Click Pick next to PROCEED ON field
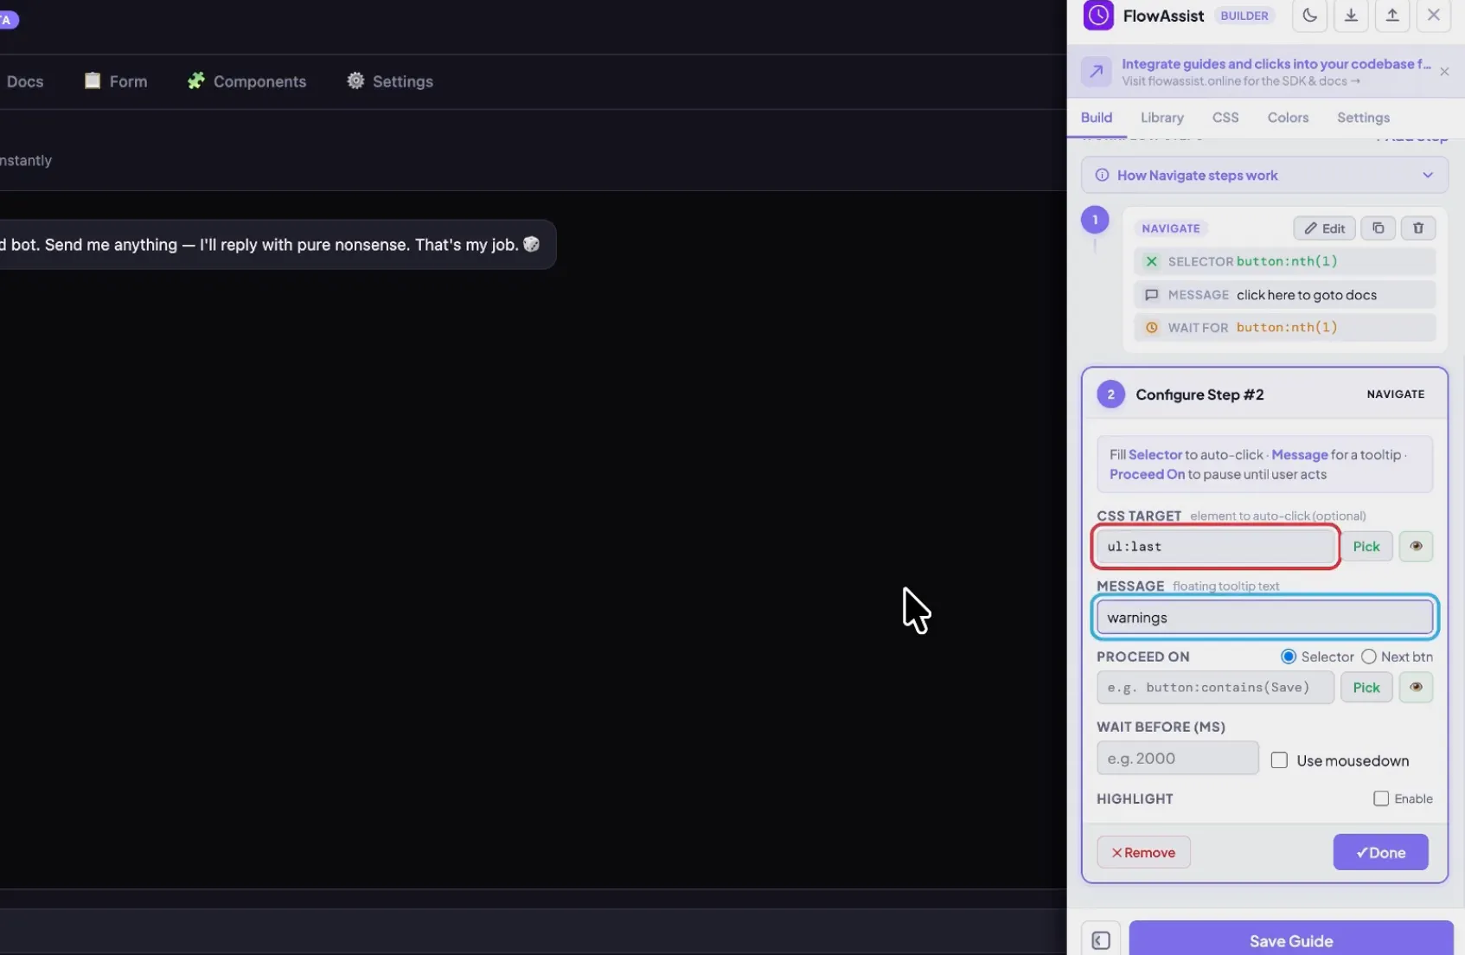Viewport: 1465px width, 955px height. click(1366, 688)
